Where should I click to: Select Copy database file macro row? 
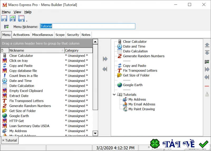[47, 71]
